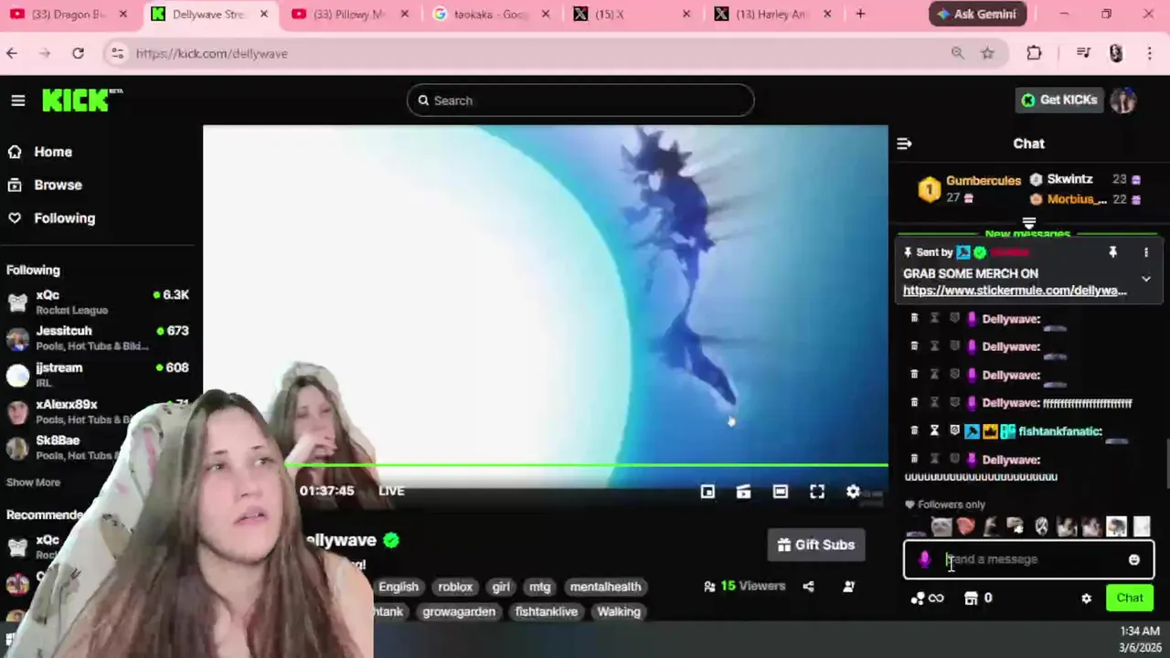Send message with the Chat button

tap(1130, 598)
